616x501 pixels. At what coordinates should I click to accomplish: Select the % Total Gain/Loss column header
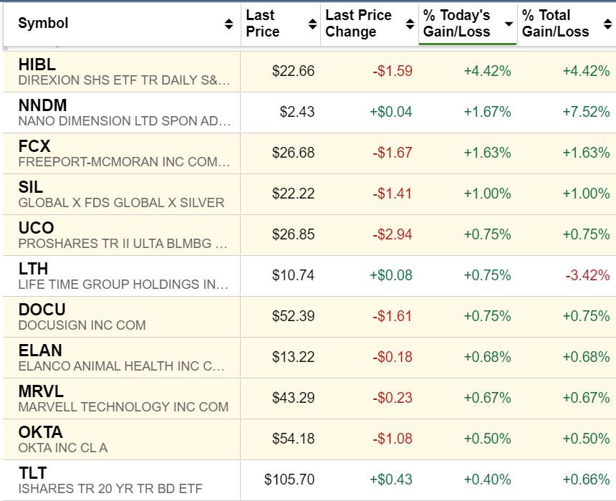click(x=555, y=23)
